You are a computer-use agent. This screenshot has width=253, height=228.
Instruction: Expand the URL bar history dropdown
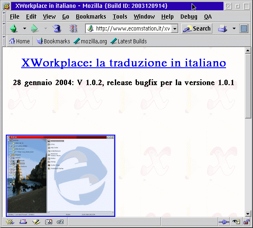click(175, 29)
